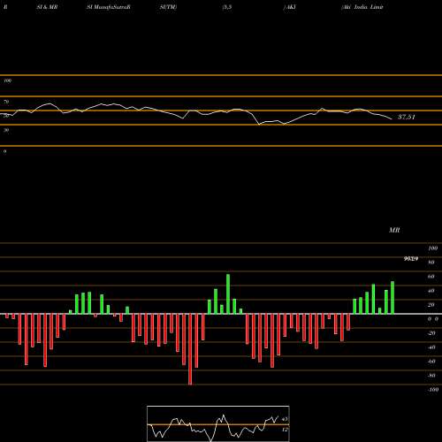
Task: Click the tallest green bar in the chart
Action: point(228,294)
